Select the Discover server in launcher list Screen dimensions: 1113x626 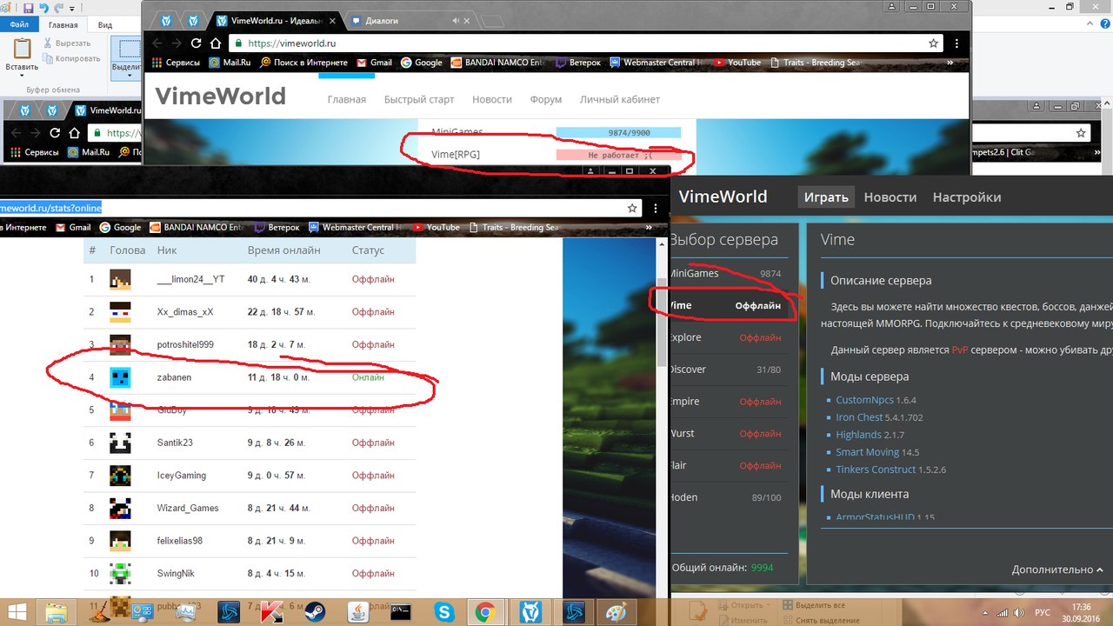(728, 370)
